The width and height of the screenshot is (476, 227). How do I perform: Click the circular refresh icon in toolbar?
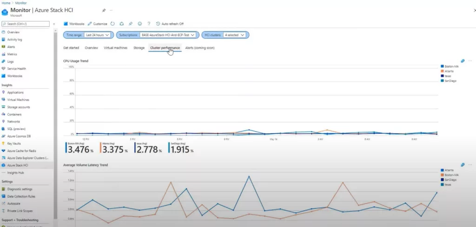[x=112, y=24]
